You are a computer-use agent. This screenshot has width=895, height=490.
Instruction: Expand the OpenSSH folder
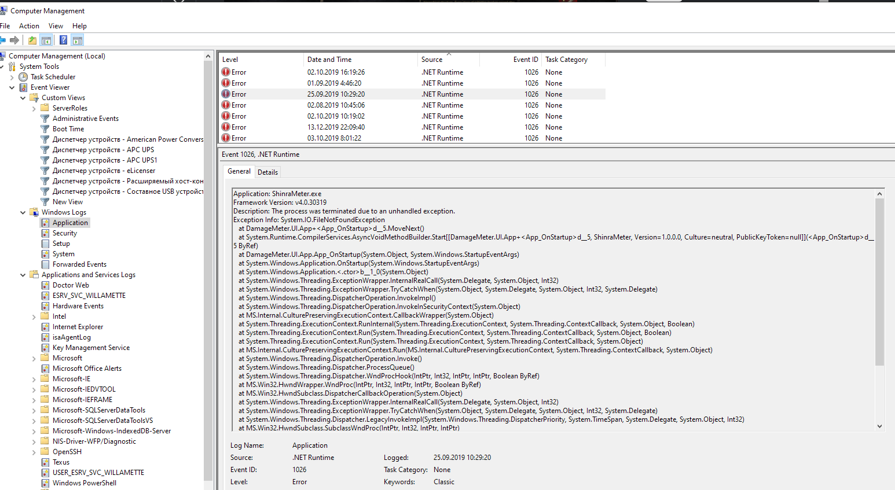tap(34, 452)
